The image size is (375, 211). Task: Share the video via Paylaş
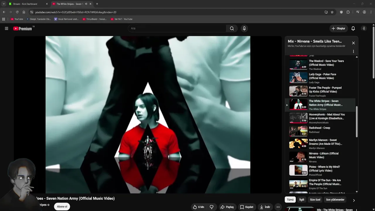pyautogui.click(x=227, y=207)
